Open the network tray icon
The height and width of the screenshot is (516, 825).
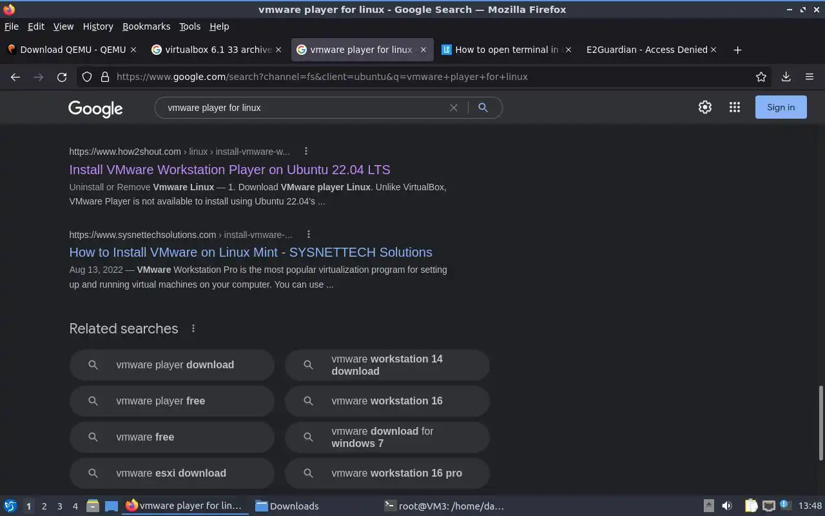pos(768,506)
